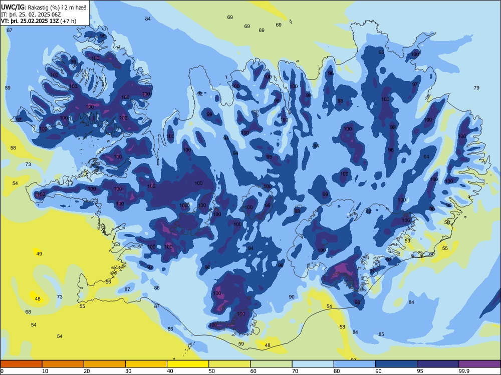Click the legend scale label '40'

point(170,371)
